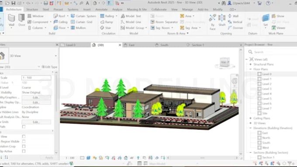Click Edit Type in Properties

(x=49, y=67)
